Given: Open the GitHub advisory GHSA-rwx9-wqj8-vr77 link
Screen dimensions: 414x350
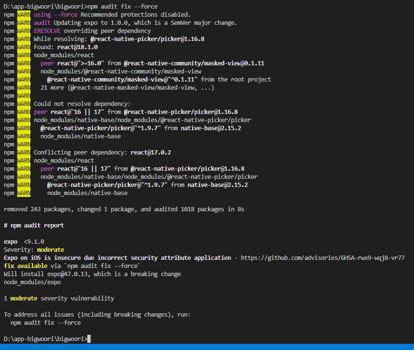Looking at the screenshot, I should coord(322,258).
